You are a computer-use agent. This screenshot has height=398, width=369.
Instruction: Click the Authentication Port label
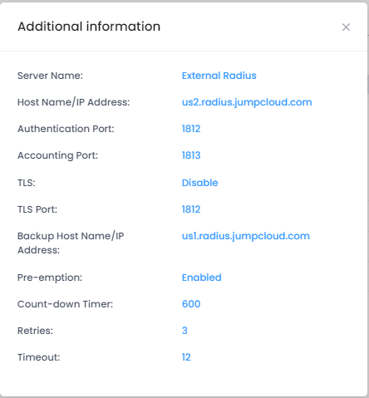pyautogui.click(x=66, y=129)
